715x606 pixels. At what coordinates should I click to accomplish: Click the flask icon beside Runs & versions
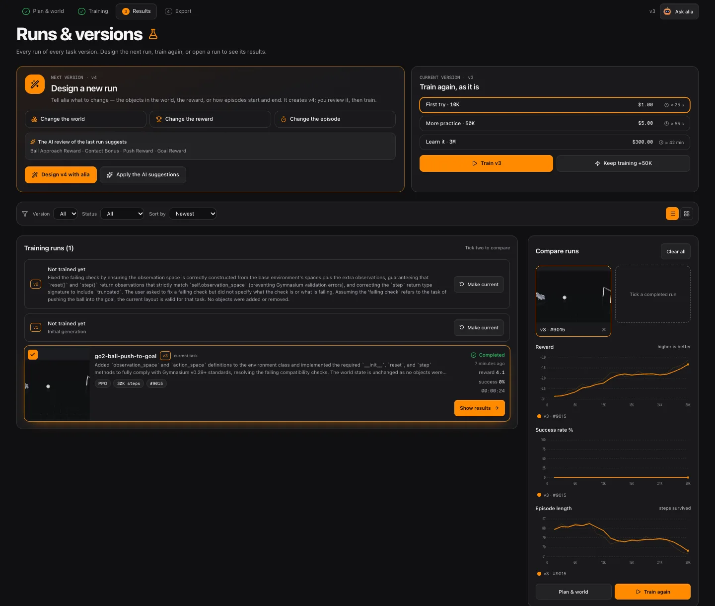(153, 34)
